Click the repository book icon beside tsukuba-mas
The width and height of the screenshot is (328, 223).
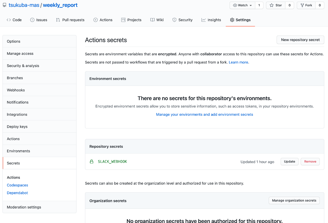[x=4, y=5]
